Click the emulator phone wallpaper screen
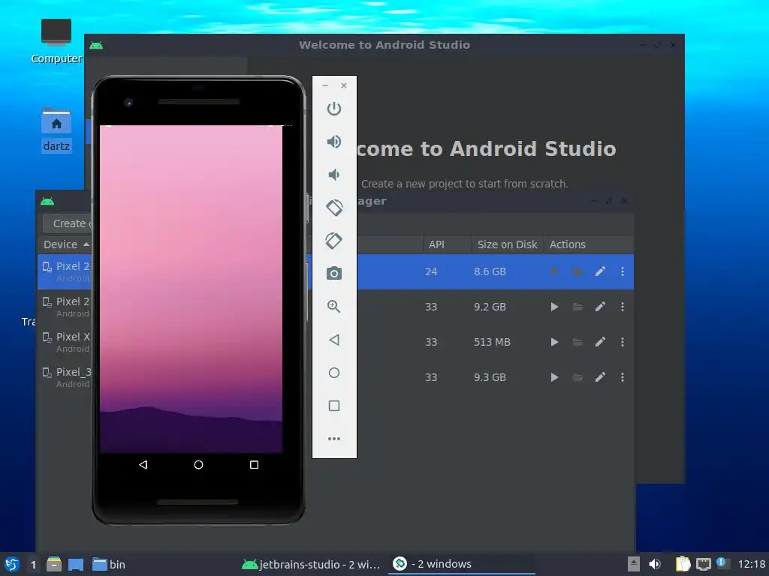Viewport: 769px width, 576px height. (191, 289)
